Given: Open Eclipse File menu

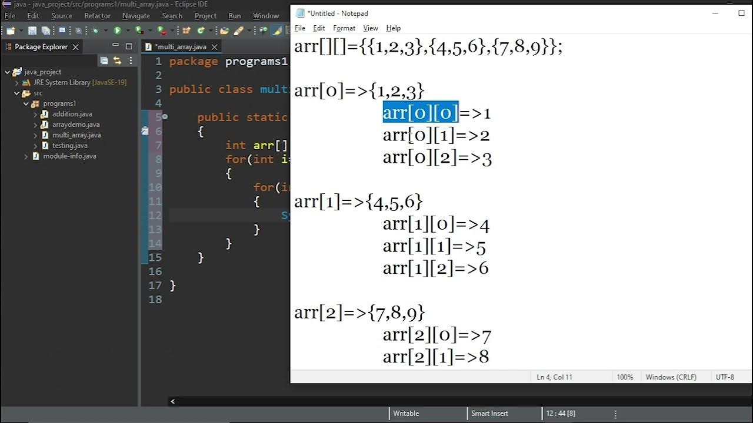Looking at the screenshot, I should tap(10, 16).
